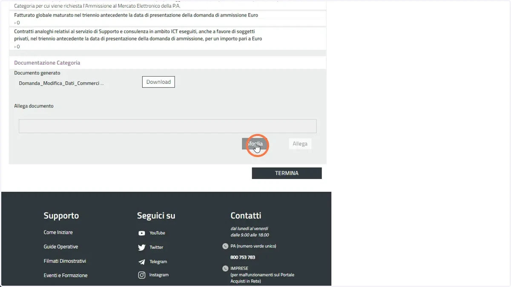
Task: Open the Telegram paper plane icon
Action: [142, 262]
